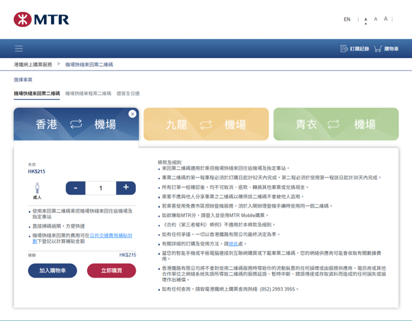Switch to 遊客全日通 tab
The image size is (412, 321).
click(x=128, y=94)
